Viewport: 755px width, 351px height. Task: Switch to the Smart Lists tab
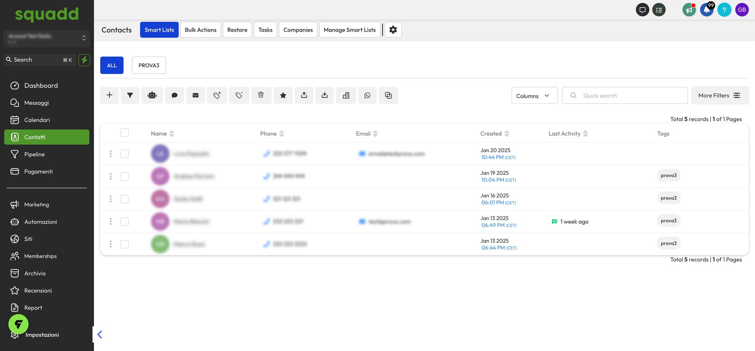click(159, 30)
